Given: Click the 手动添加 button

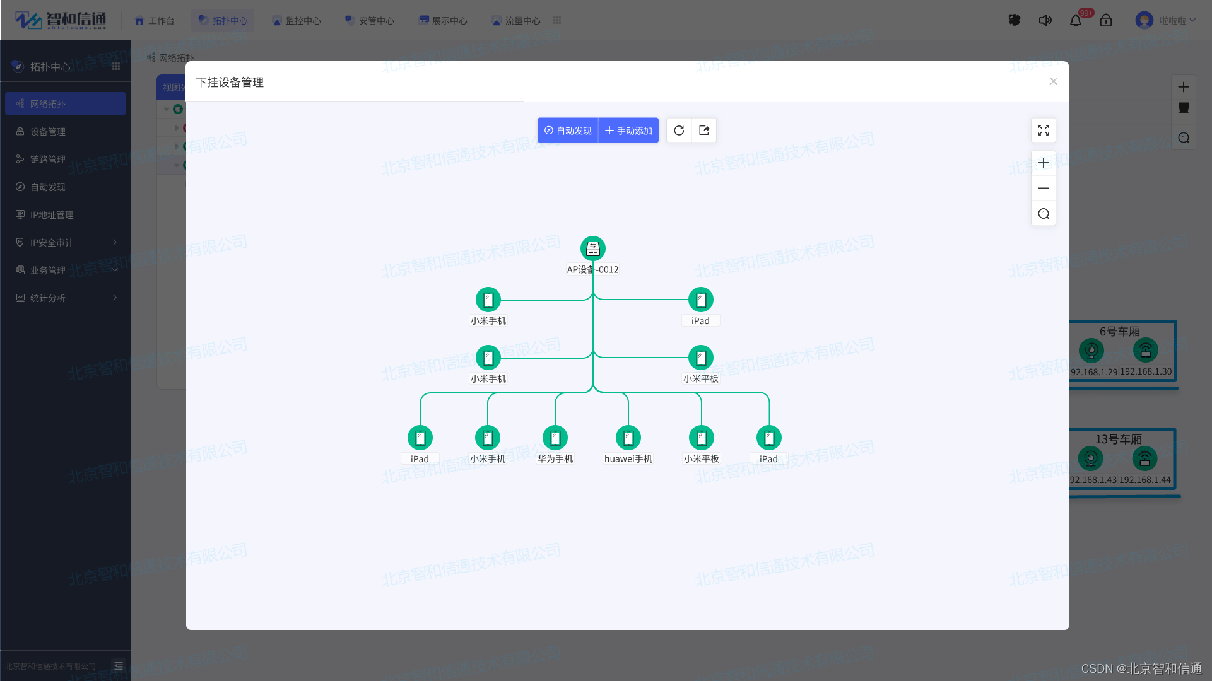Looking at the screenshot, I should [x=628, y=131].
